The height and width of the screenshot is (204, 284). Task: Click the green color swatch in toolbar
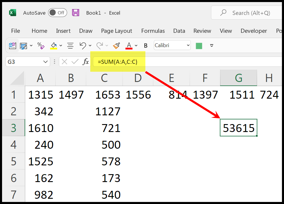click(199, 46)
